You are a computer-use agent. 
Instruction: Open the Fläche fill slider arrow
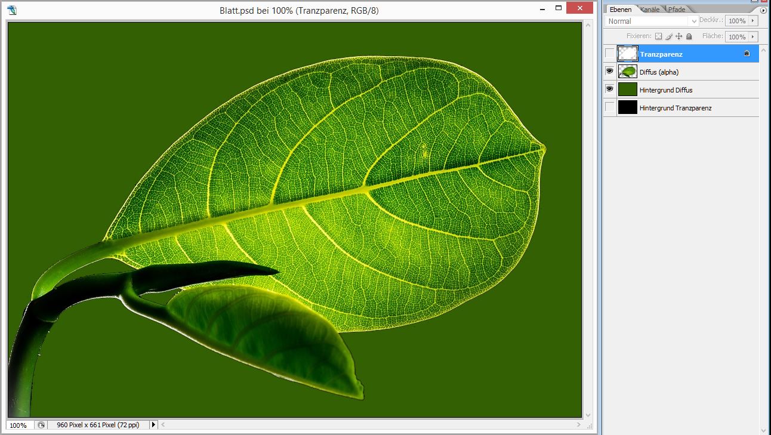pos(753,36)
